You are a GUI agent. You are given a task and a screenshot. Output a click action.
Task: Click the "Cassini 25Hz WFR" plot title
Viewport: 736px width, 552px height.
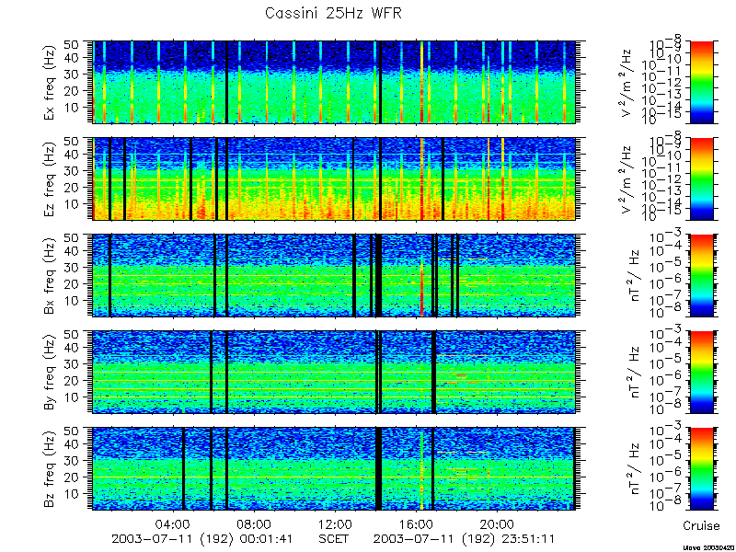[333, 14]
